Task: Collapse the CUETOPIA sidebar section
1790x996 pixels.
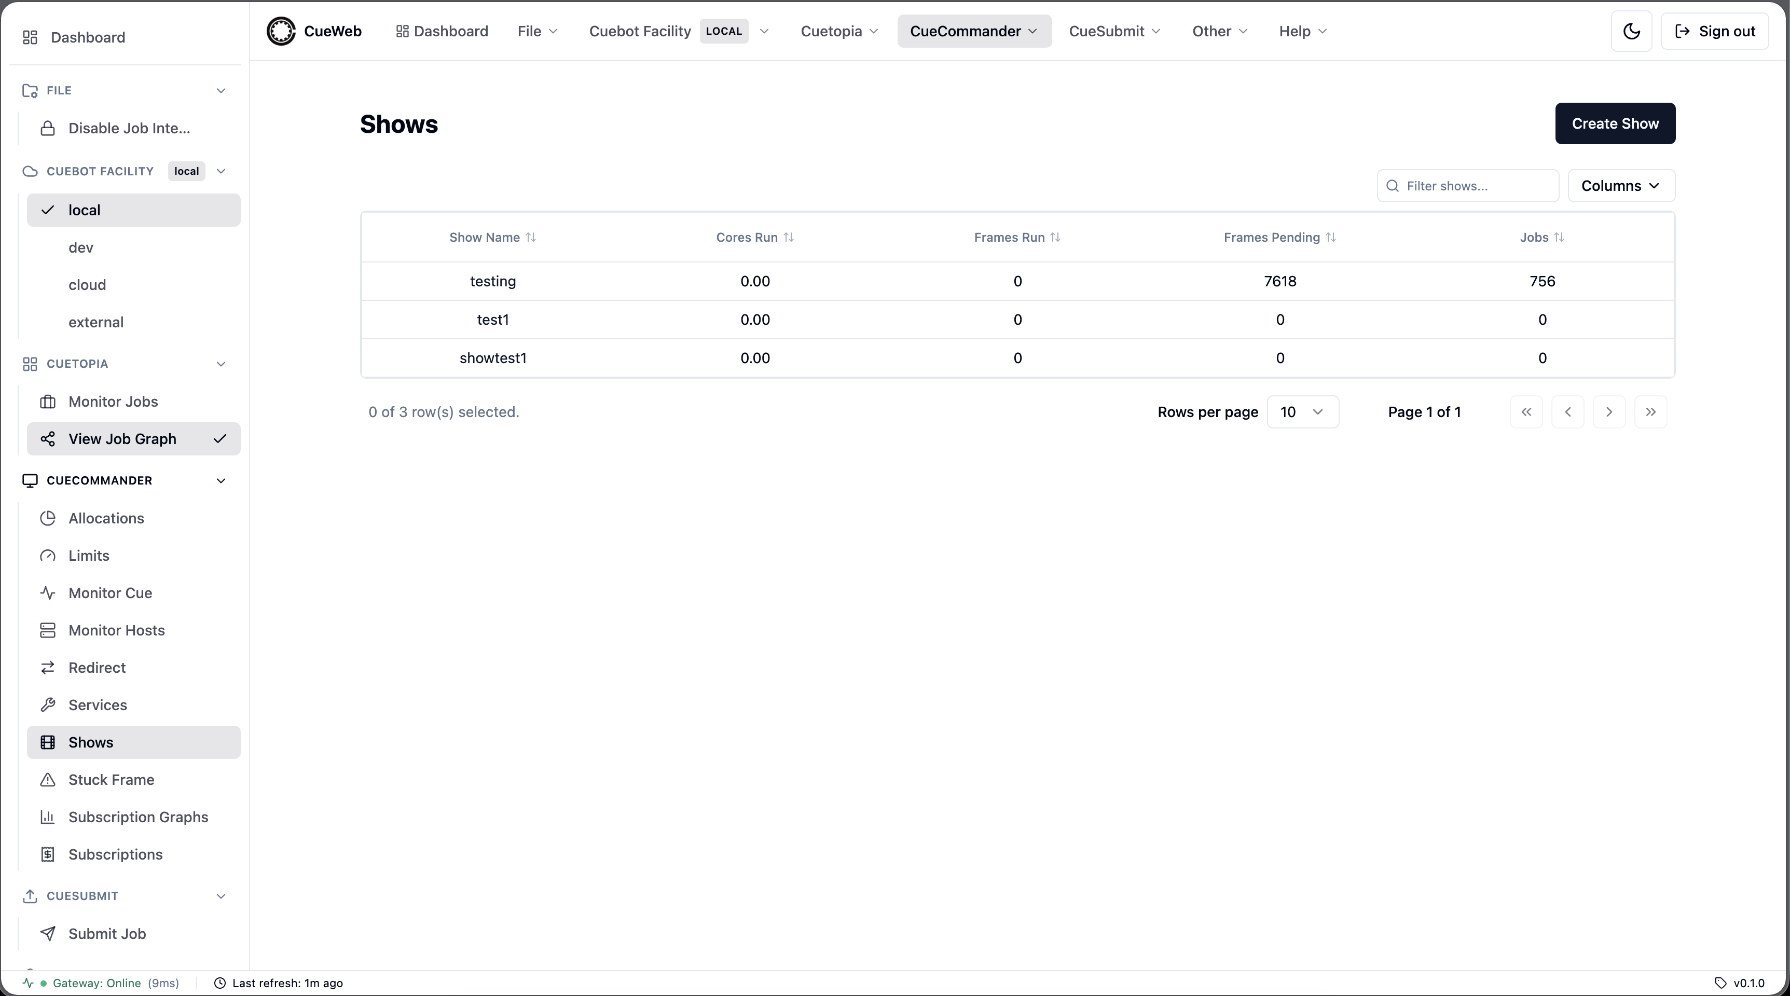Action: [221, 364]
